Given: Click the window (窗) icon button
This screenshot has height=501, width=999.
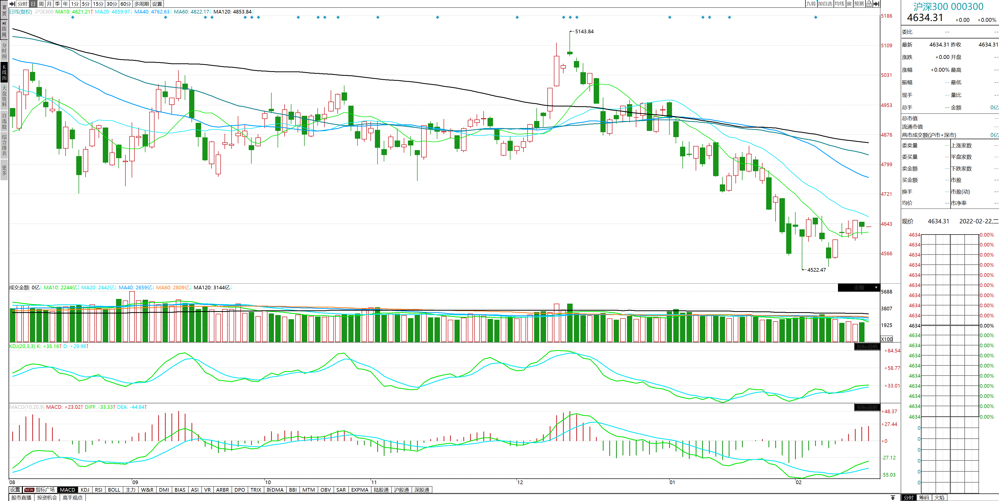Looking at the screenshot, I should [849, 4].
